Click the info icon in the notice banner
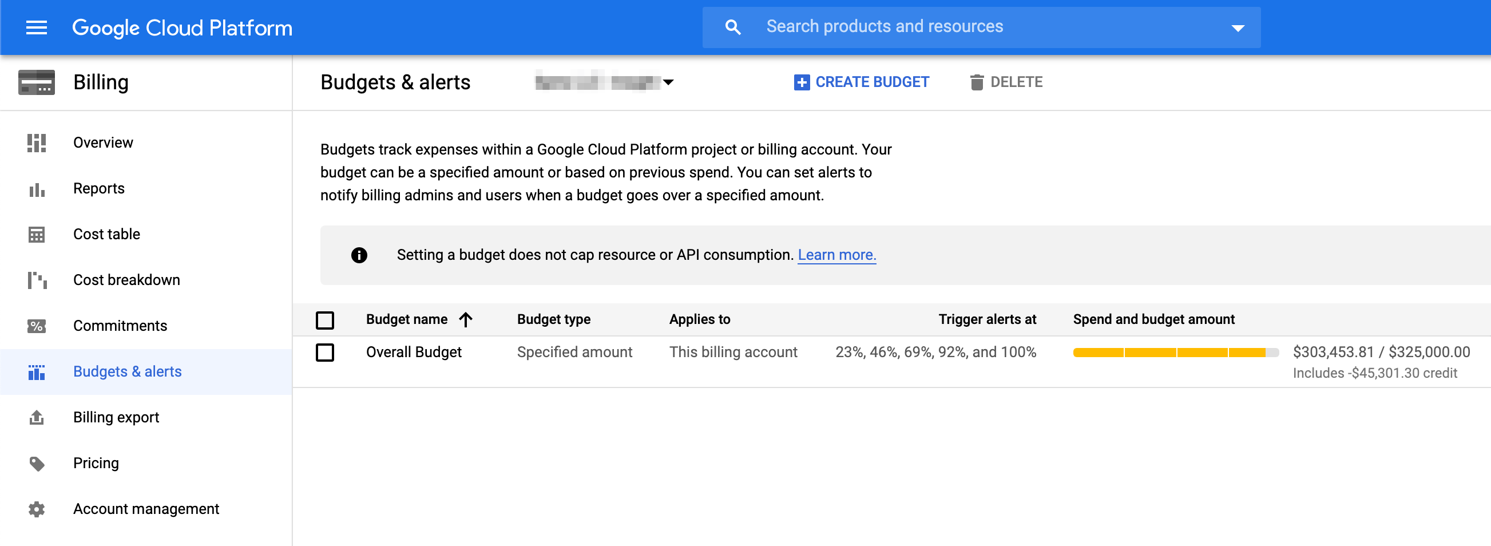 point(359,255)
